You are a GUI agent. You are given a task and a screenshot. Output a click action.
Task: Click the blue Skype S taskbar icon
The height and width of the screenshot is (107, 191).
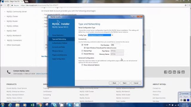click(70, 105)
